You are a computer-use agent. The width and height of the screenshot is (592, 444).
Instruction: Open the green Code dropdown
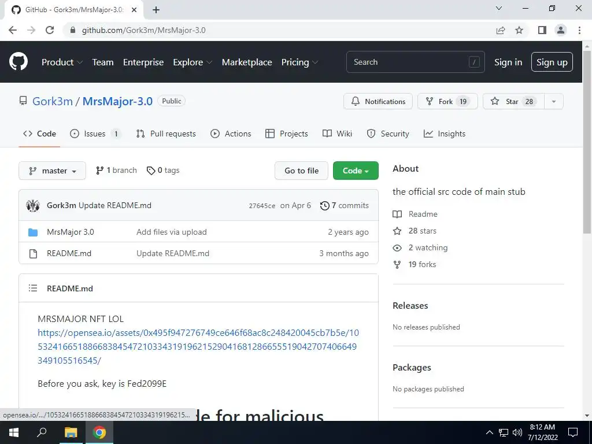click(x=356, y=171)
